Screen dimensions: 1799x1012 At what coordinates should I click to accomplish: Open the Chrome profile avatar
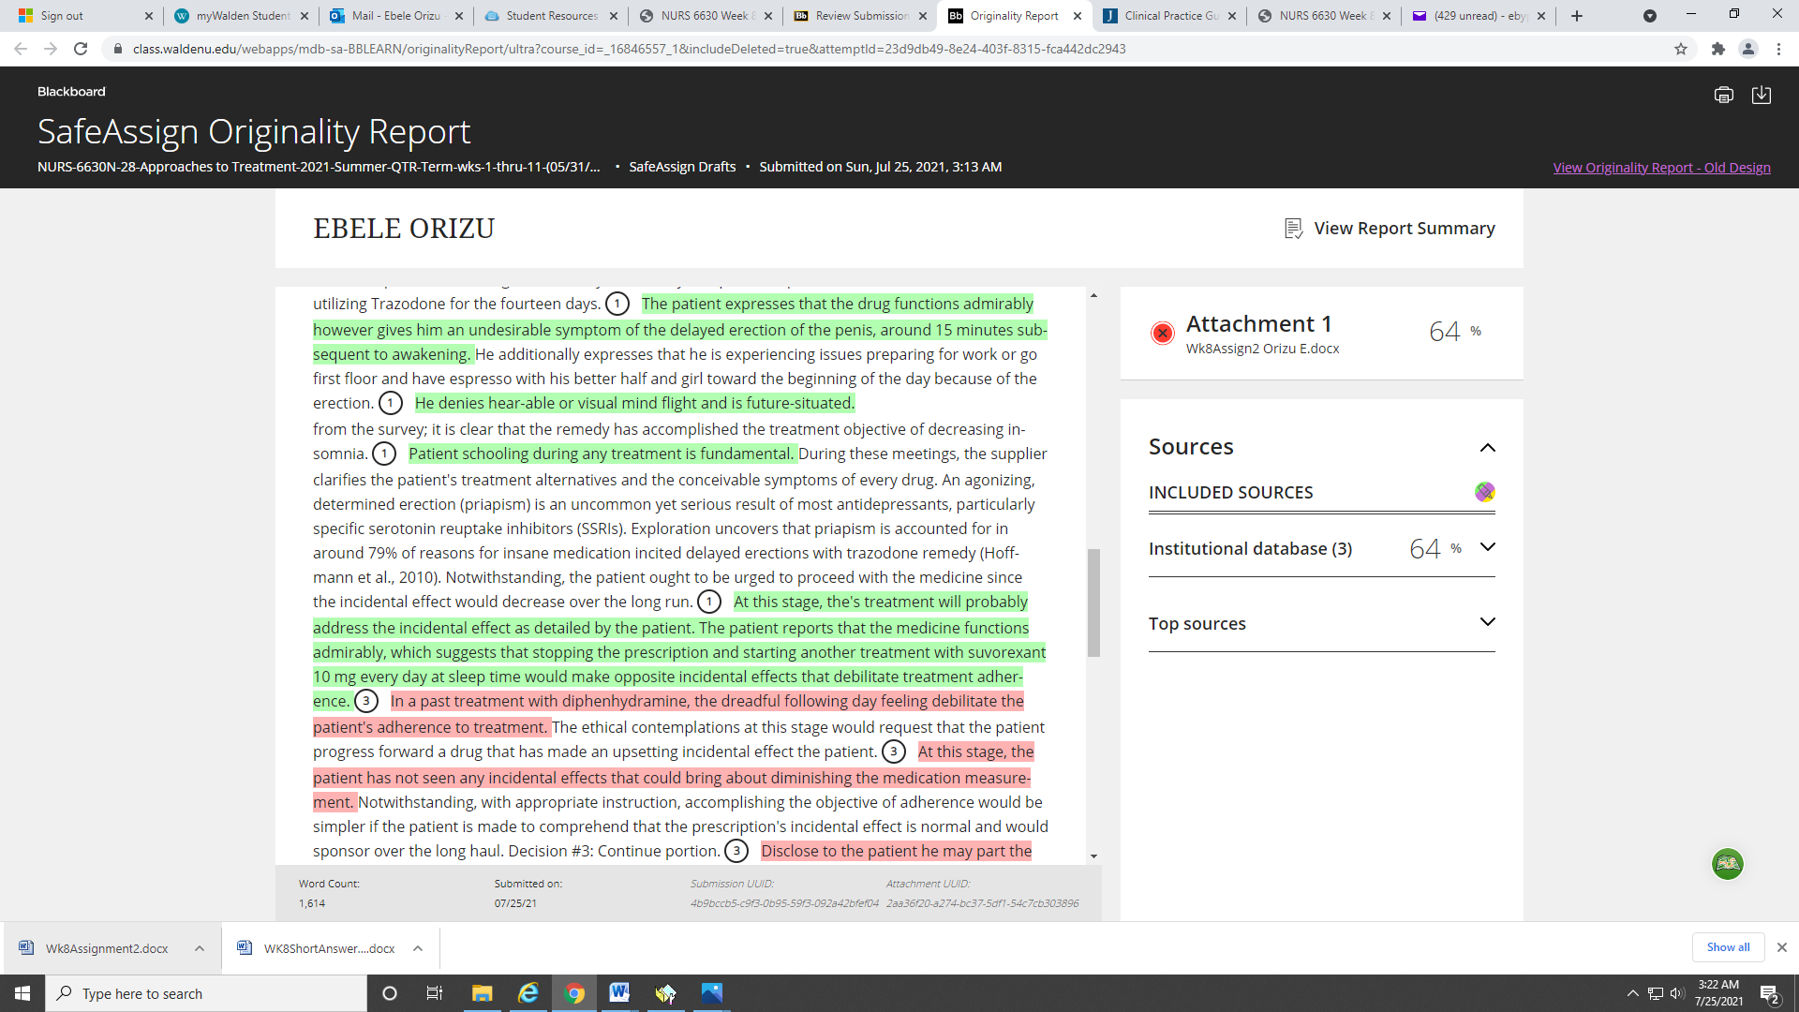[1747, 49]
